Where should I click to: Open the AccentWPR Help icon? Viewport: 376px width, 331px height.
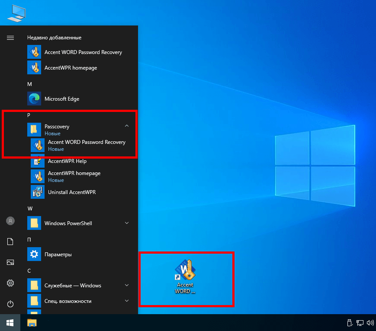38,161
